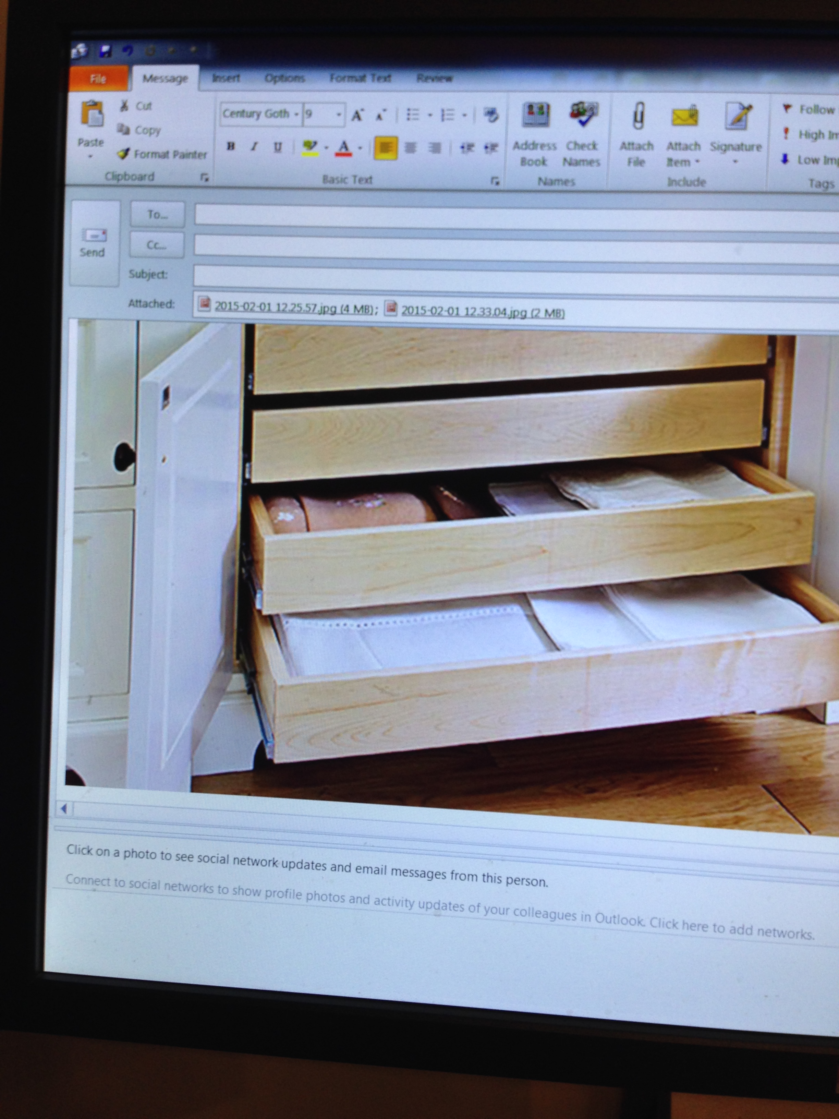Switch to the Insert ribbon tab
Viewport: 839px width, 1119px height.
[226, 79]
